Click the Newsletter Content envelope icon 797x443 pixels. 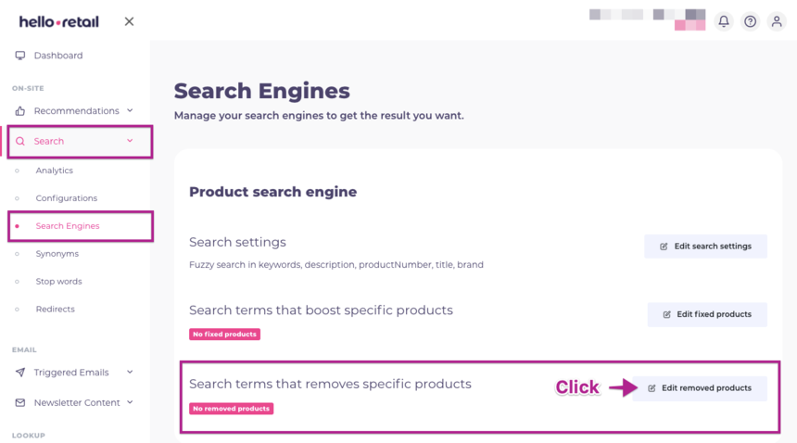click(x=20, y=403)
